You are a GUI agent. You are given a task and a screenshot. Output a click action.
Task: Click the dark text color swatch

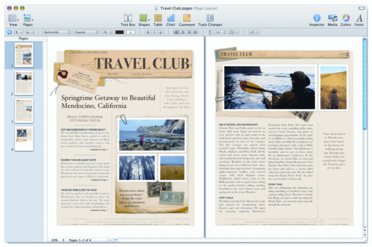coord(119,32)
